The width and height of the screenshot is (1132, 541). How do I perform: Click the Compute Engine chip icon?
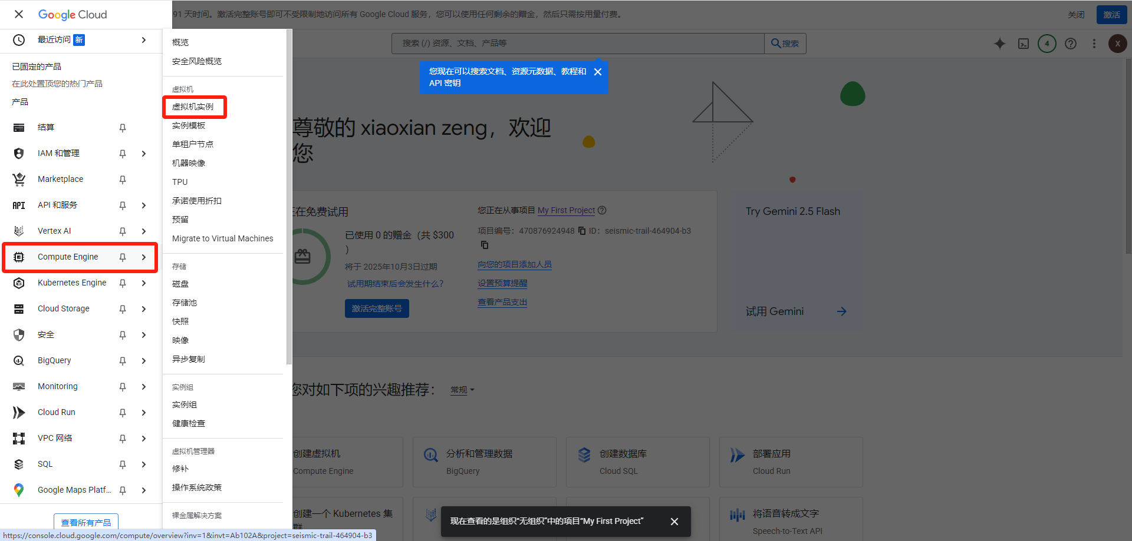click(19, 257)
